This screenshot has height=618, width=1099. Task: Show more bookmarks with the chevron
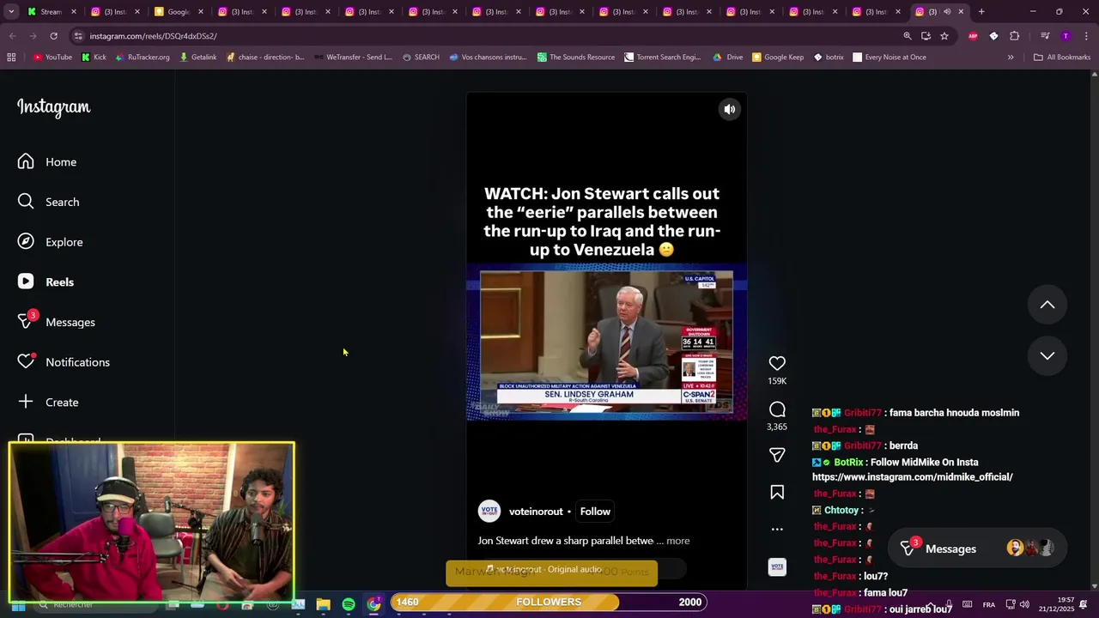click(1011, 58)
